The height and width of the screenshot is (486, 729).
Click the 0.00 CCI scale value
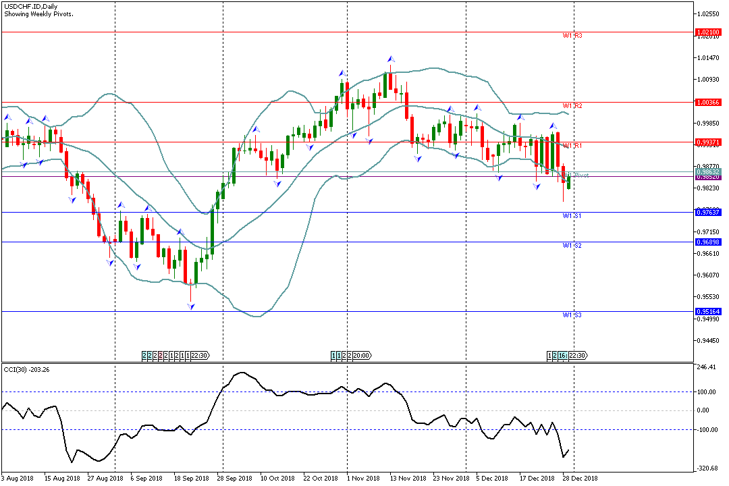pos(703,410)
